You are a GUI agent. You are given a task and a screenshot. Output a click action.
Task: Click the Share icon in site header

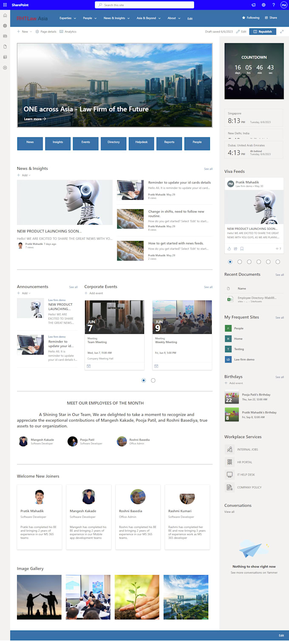pos(266,18)
